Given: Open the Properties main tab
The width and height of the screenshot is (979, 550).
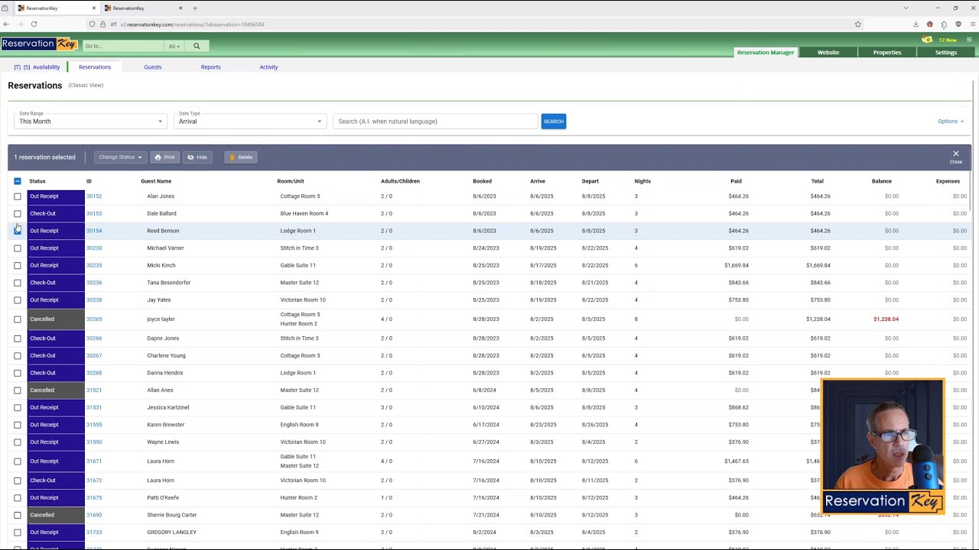Looking at the screenshot, I should coord(887,52).
